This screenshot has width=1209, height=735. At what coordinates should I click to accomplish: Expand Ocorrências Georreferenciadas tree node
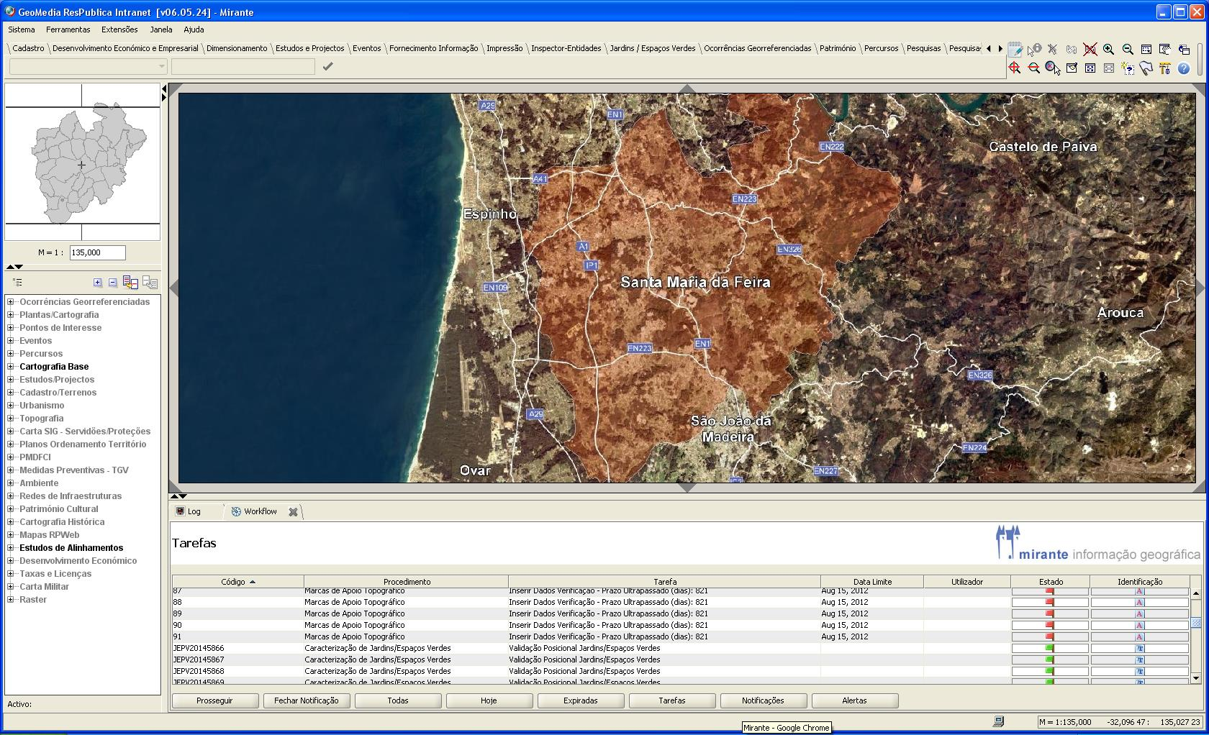(x=11, y=302)
